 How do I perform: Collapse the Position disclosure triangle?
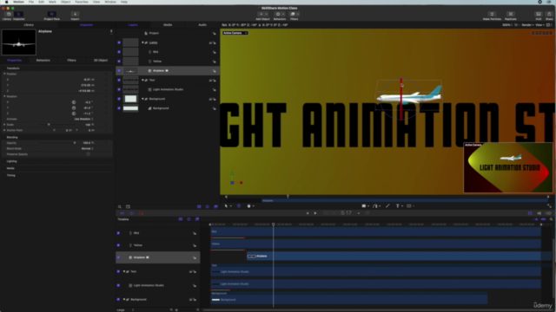pyautogui.click(x=4, y=74)
